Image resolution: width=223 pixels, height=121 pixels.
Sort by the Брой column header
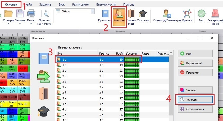[118, 54]
